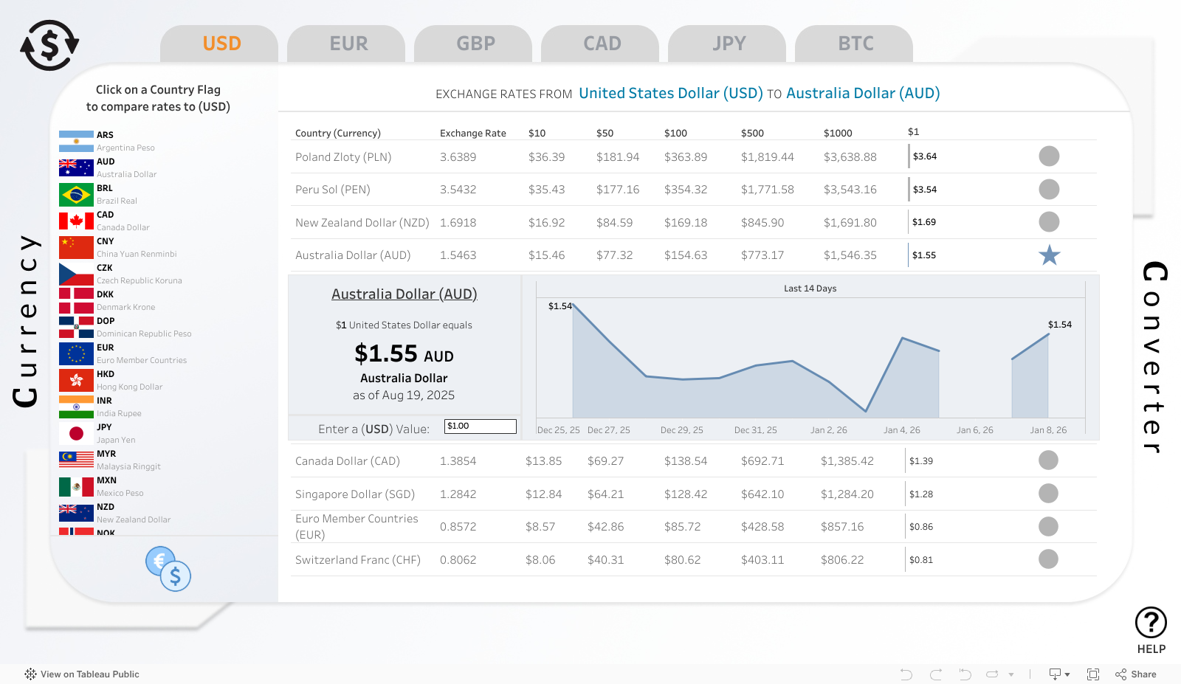Click the euro-dollar coins icon
The width and height of the screenshot is (1181, 684).
pyautogui.click(x=168, y=569)
